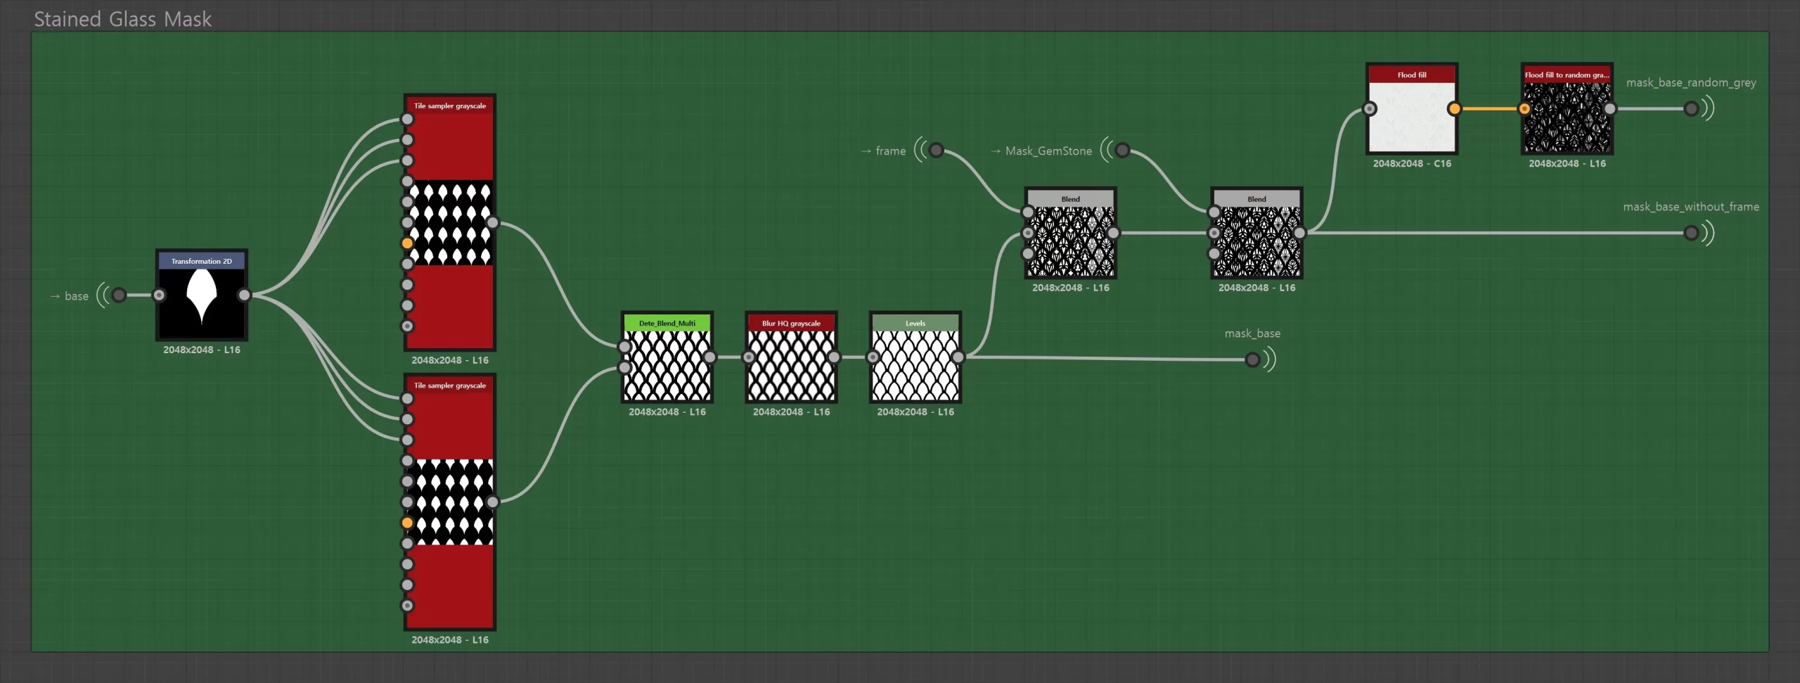This screenshot has height=683, width=1800.
Task: Click the mask_base_random_grey label
Action: point(1691,82)
